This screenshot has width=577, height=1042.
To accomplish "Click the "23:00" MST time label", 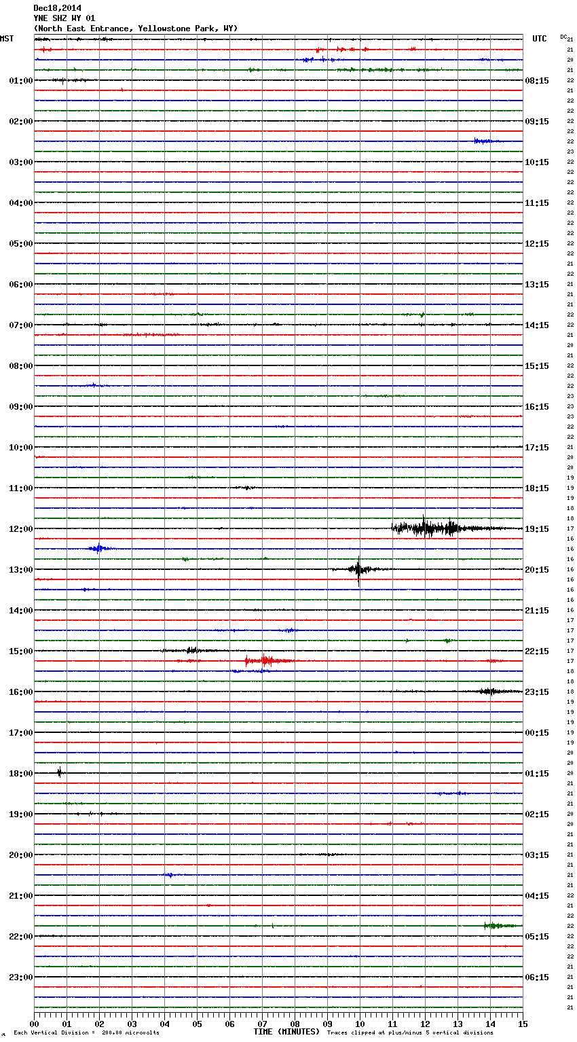I will click(x=21, y=977).
